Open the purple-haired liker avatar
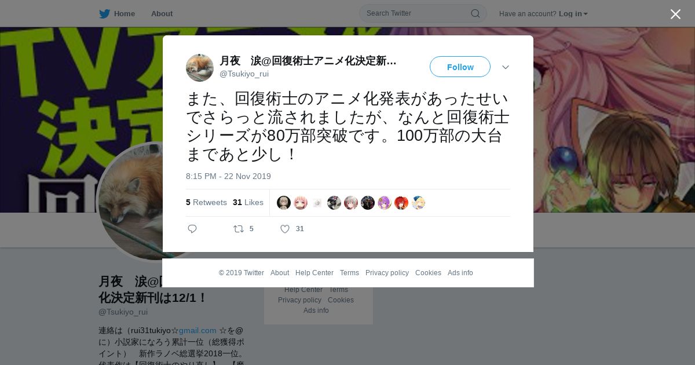The image size is (695, 365). (385, 203)
